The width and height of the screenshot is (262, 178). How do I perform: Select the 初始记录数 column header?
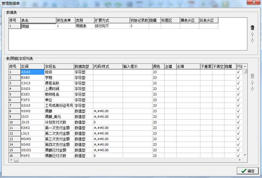click(139, 20)
